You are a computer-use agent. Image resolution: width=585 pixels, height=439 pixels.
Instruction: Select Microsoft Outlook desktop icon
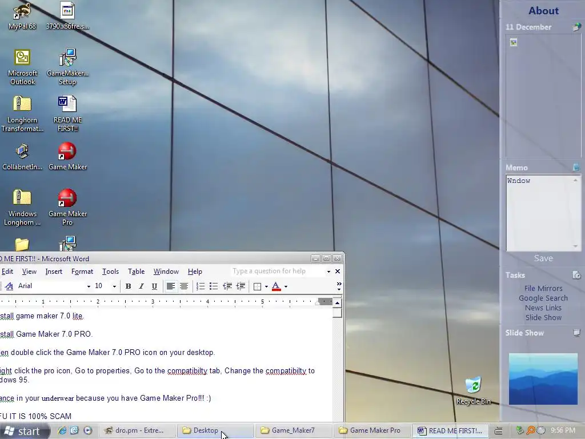click(22, 67)
